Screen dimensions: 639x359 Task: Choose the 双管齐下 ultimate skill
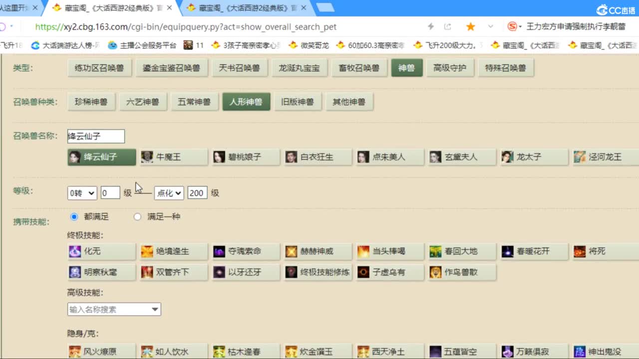(x=173, y=272)
